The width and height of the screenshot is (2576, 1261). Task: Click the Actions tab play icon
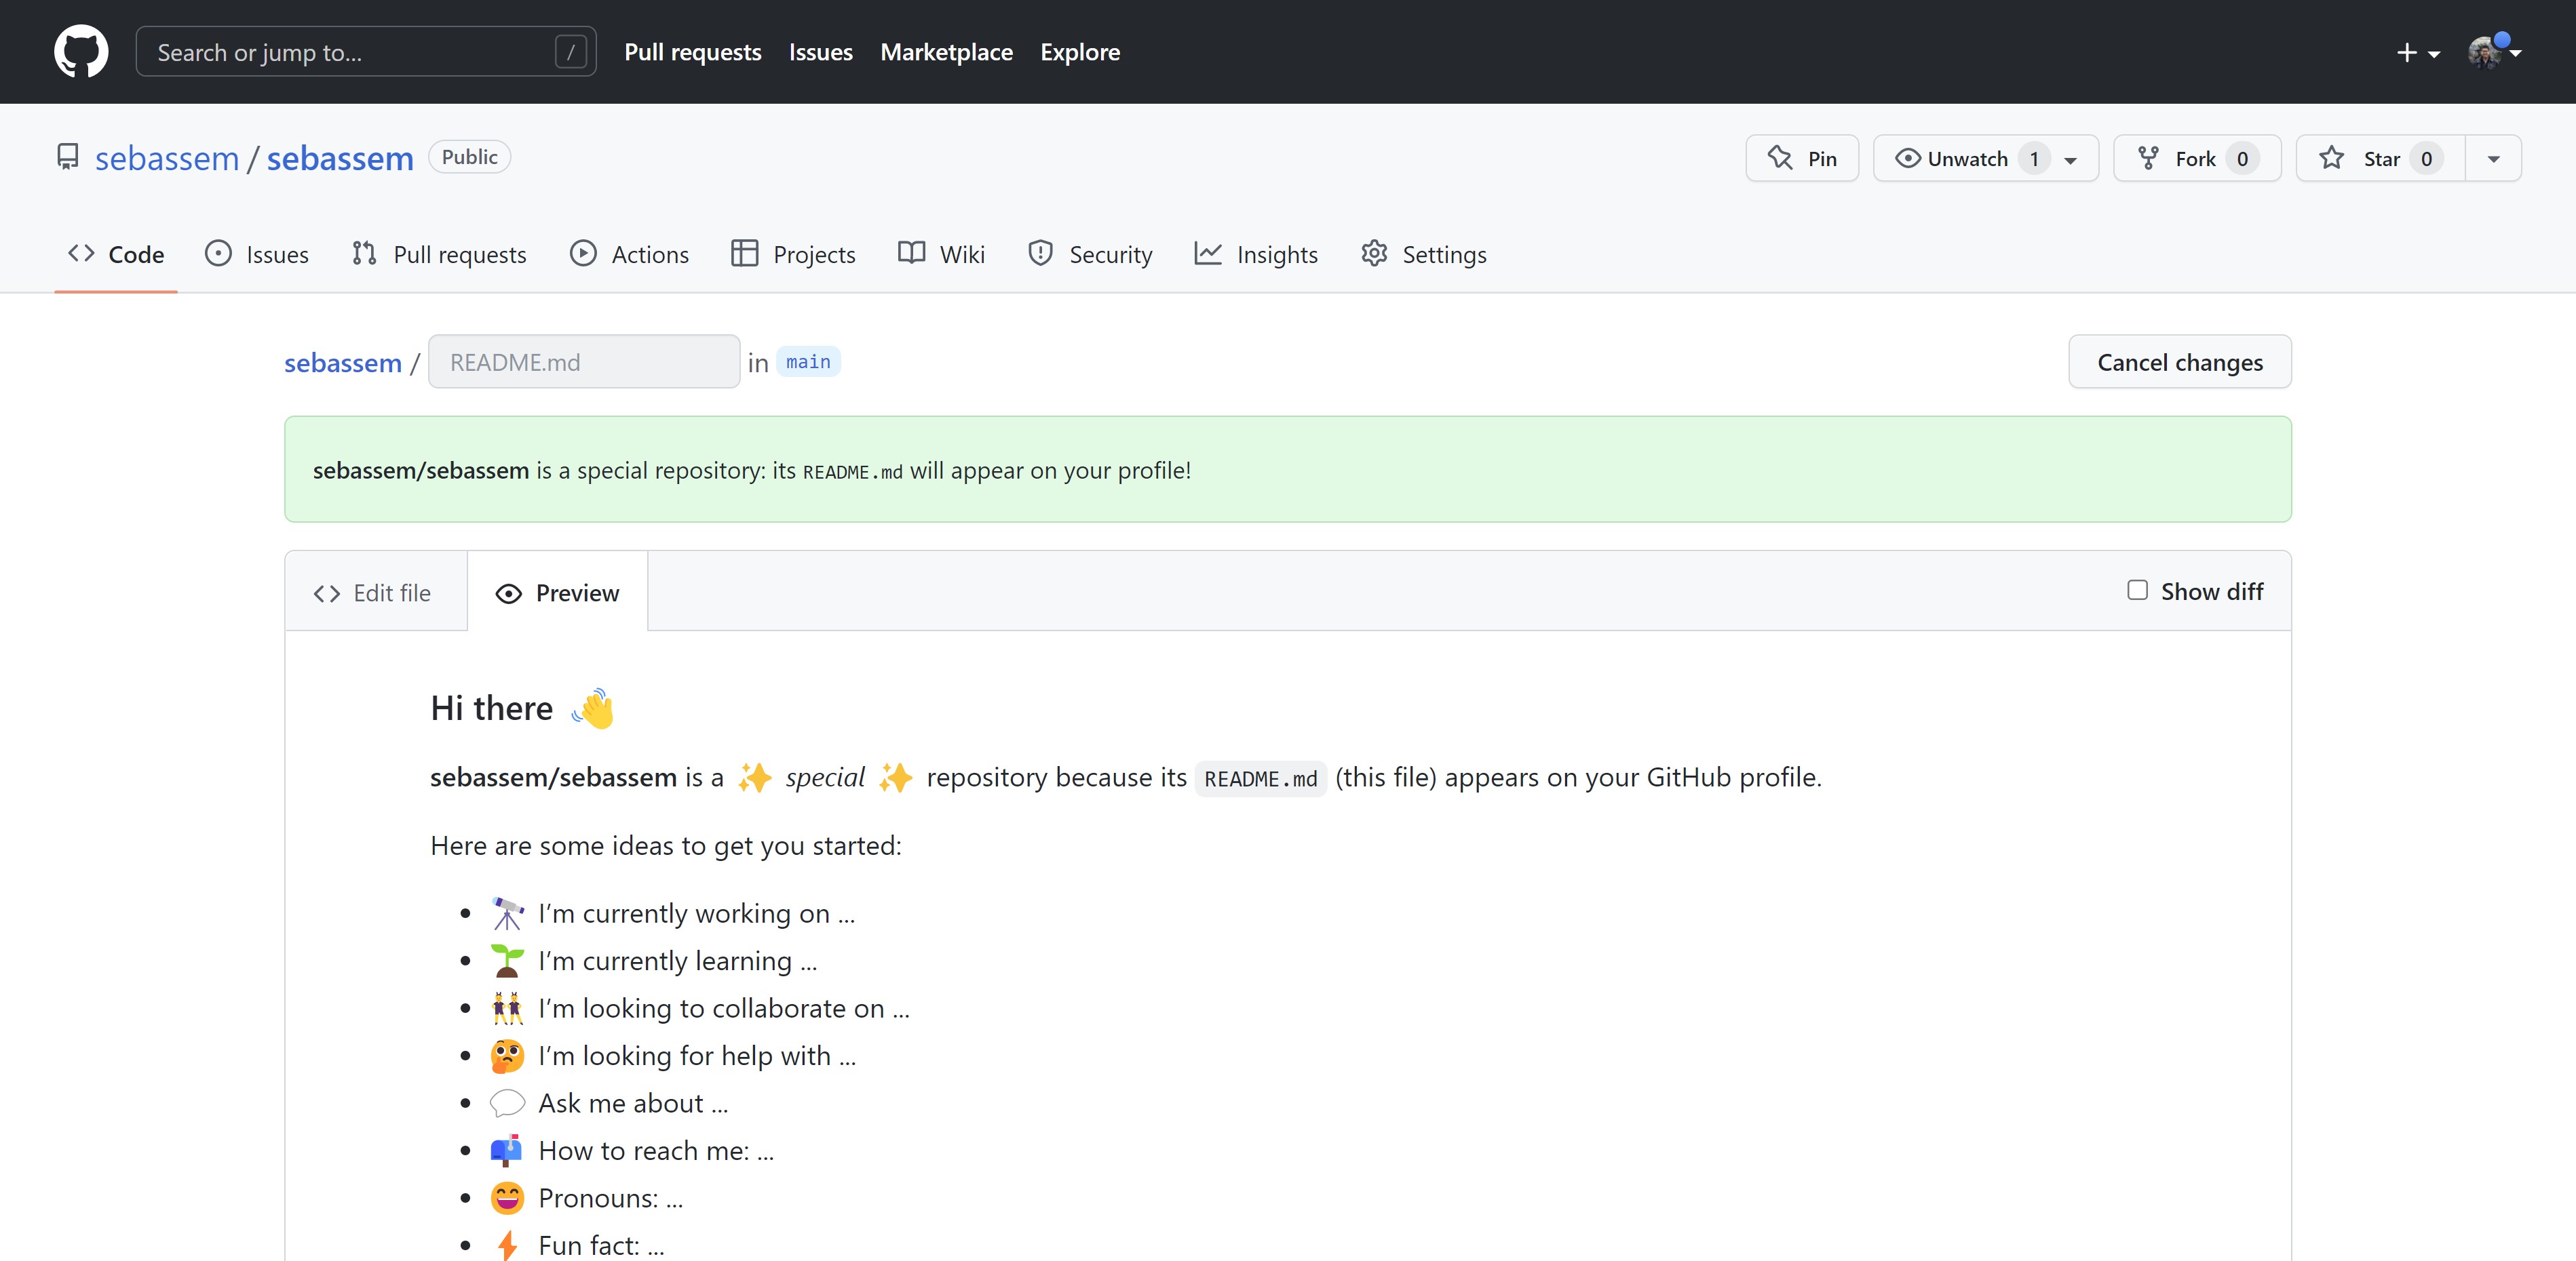pos(583,254)
